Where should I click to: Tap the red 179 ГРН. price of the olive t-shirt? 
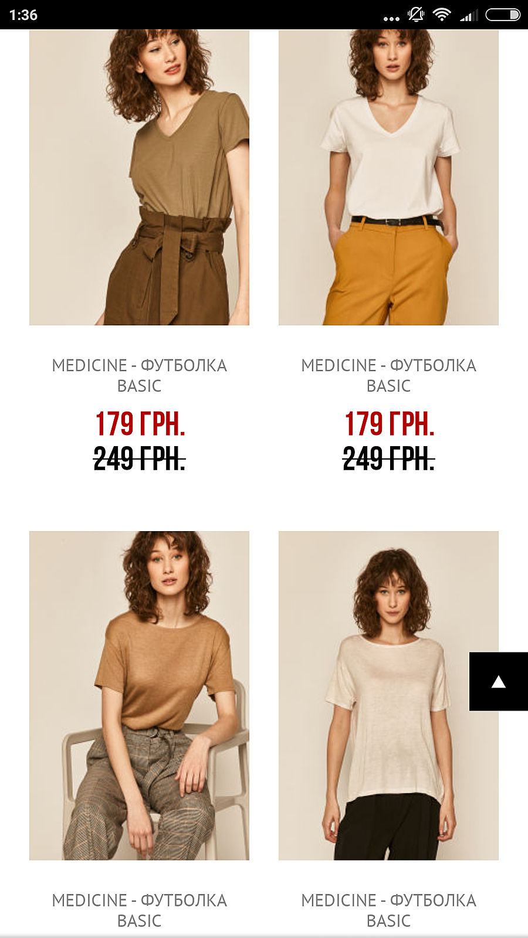pos(140,424)
